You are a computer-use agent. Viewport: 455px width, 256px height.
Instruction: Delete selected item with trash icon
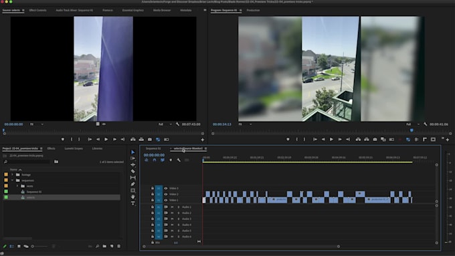click(118, 246)
